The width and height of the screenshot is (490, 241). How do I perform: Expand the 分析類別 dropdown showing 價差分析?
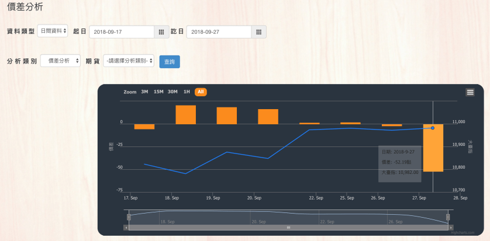60,61
